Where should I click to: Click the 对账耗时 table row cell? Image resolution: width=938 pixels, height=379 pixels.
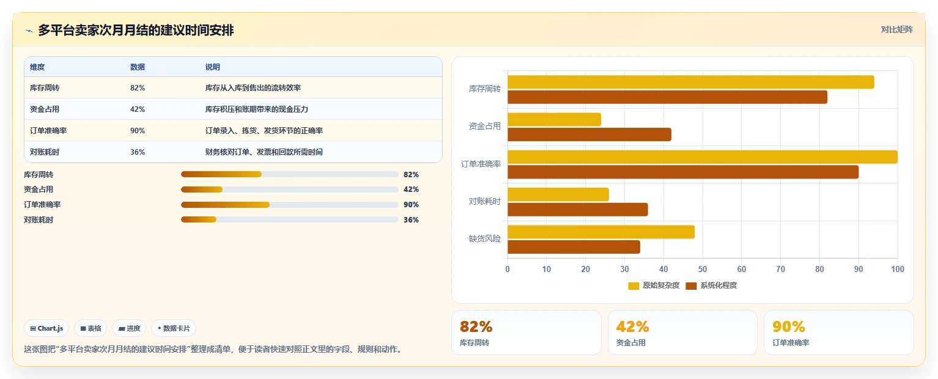pos(45,152)
